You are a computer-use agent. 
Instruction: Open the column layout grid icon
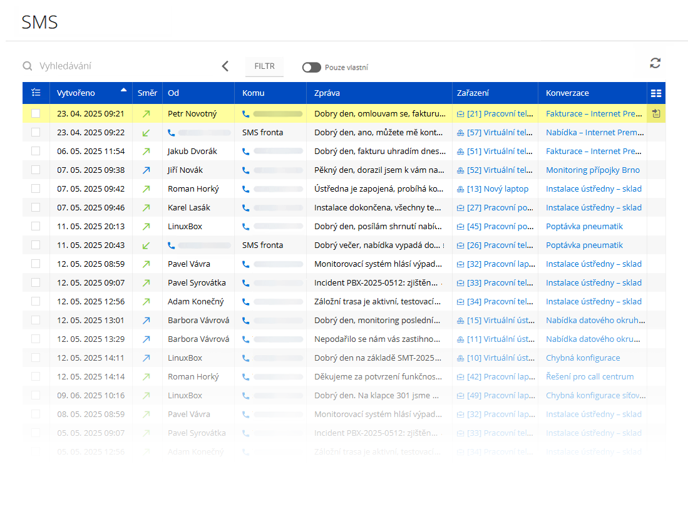click(x=656, y=93)
